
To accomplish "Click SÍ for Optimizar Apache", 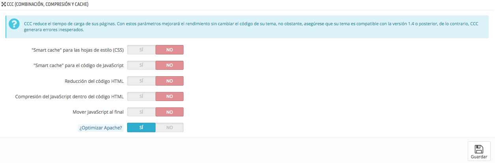I will click(141, 127).
